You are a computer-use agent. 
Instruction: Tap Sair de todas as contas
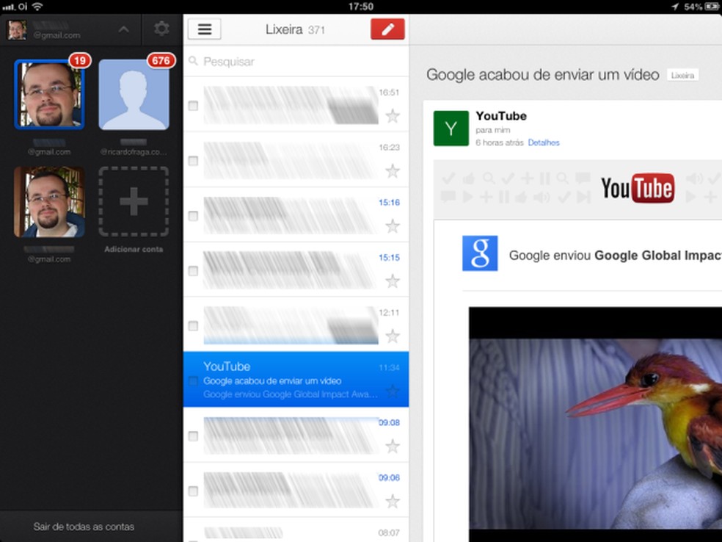click(84, 527)
